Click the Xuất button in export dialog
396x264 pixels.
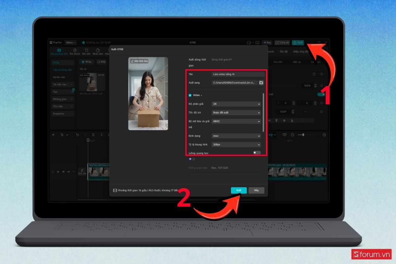(x=239, y=190)
